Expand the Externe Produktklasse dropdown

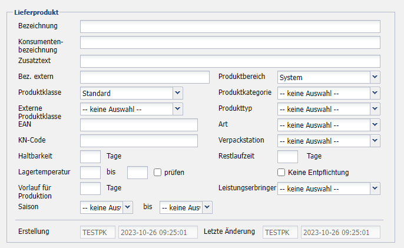pos(131,109)
